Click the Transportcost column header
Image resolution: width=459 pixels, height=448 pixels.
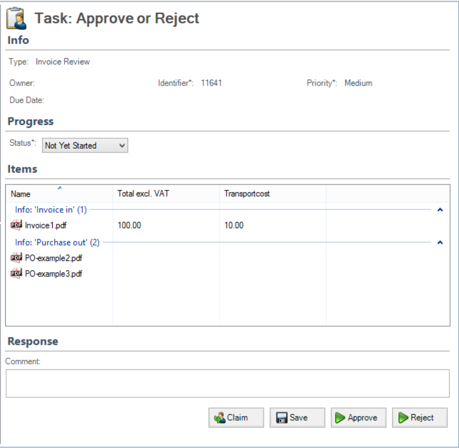[x=247, y=194]
